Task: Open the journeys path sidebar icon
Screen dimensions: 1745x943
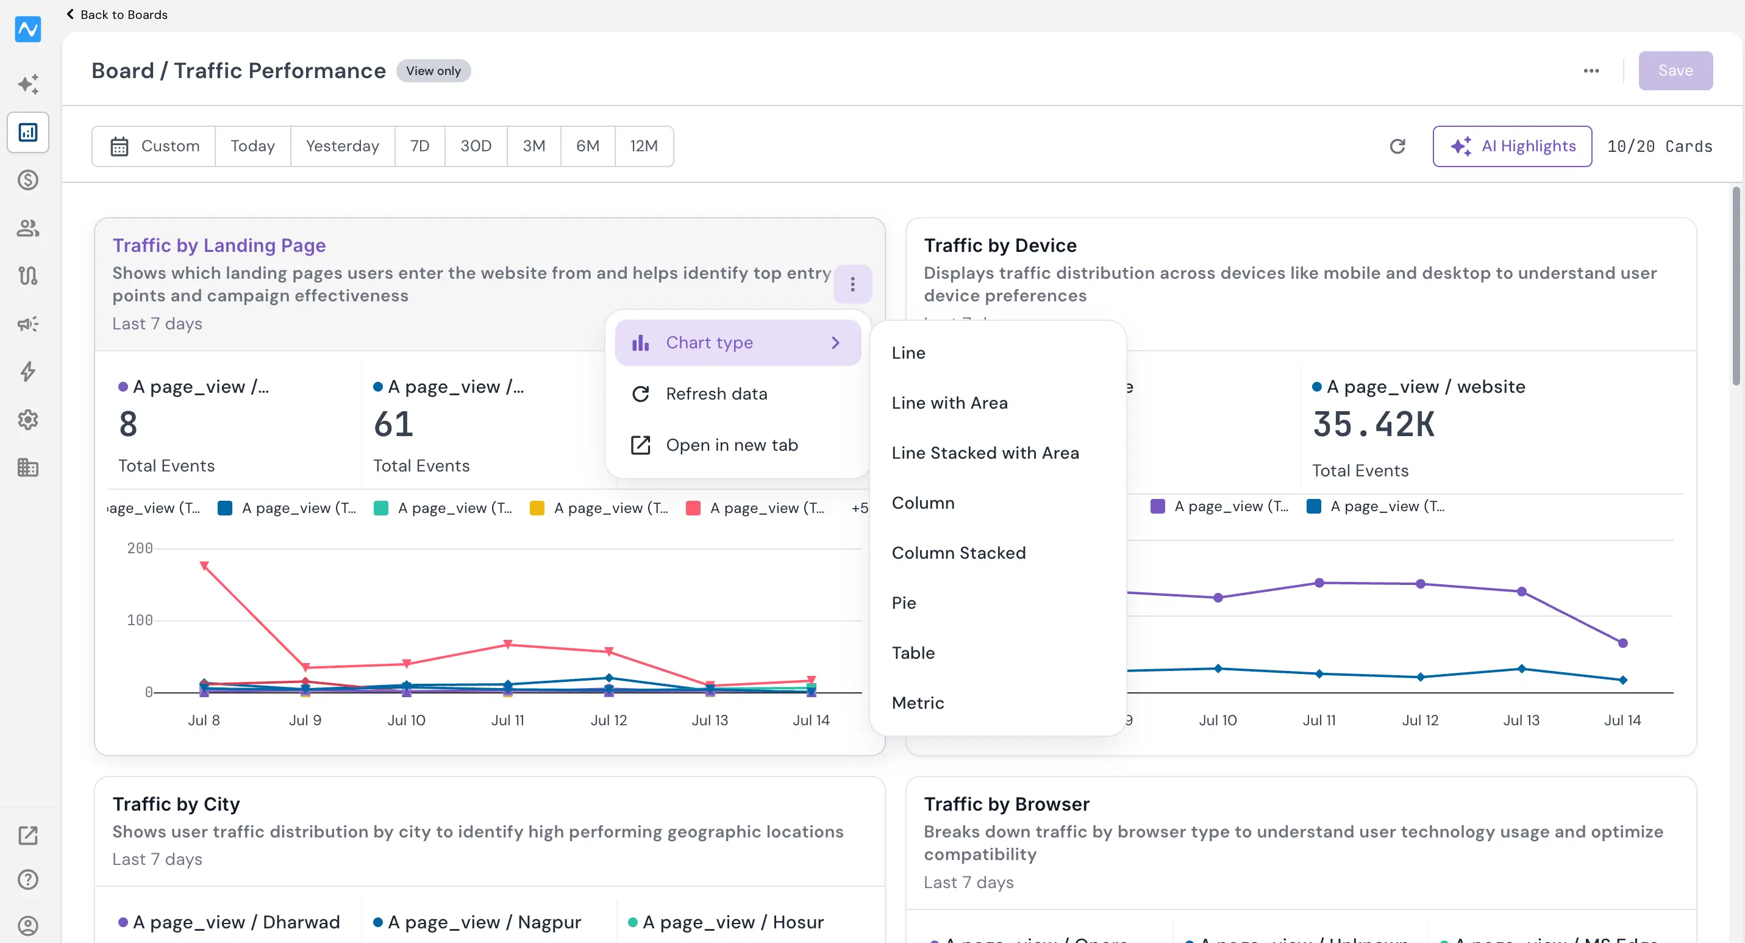Action: (x=28, y=276)
